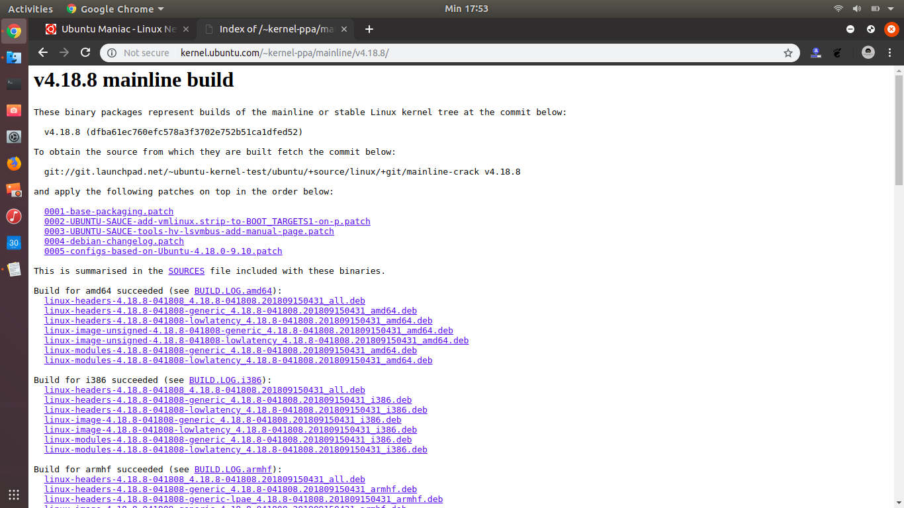Viewport: 904px width, 508px height.
Task: Open the Finder-style file manager in dock
Action: [14, 58]
